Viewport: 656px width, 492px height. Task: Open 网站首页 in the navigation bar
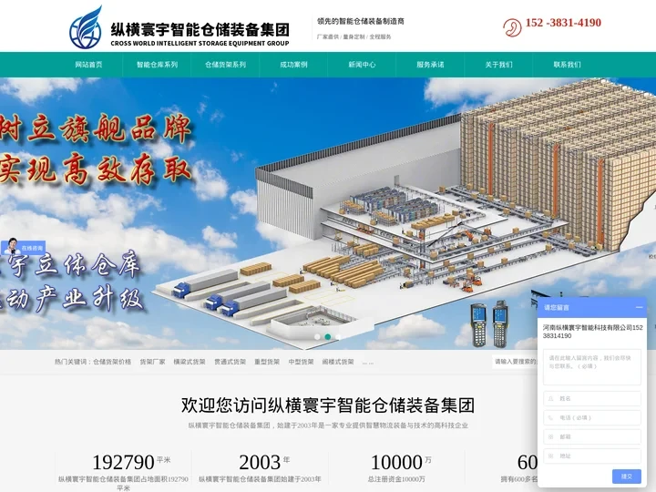point(88,65)
